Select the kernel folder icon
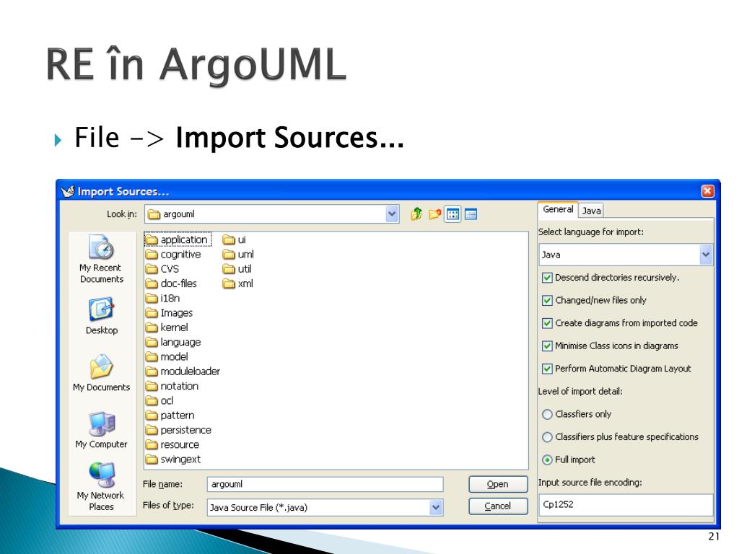 coord(152,328)
